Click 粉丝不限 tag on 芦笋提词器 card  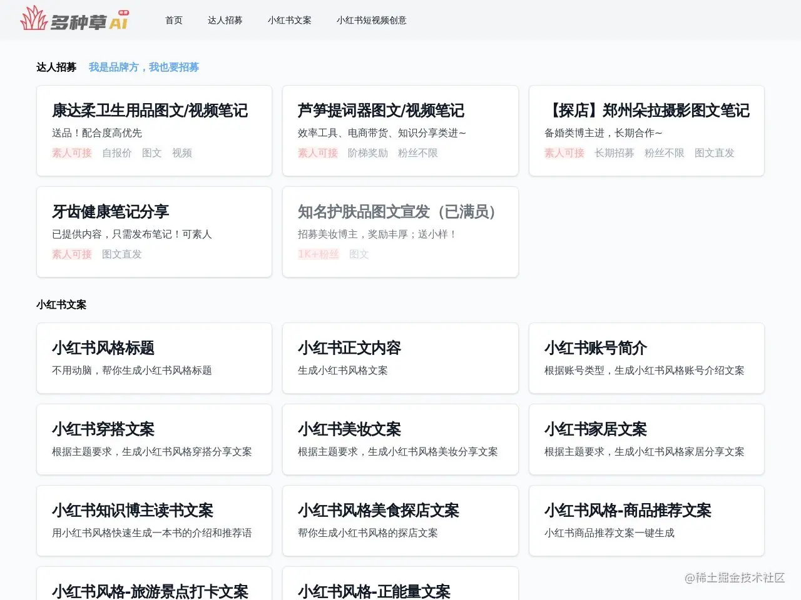coord(418,153)
